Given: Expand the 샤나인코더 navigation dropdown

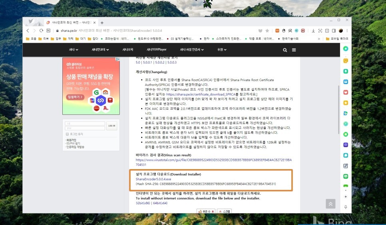Looking at the screenshot, I should [x=100, y=50].
